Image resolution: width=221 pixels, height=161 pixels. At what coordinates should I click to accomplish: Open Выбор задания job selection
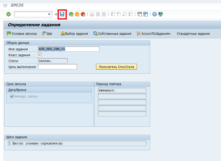74,33
